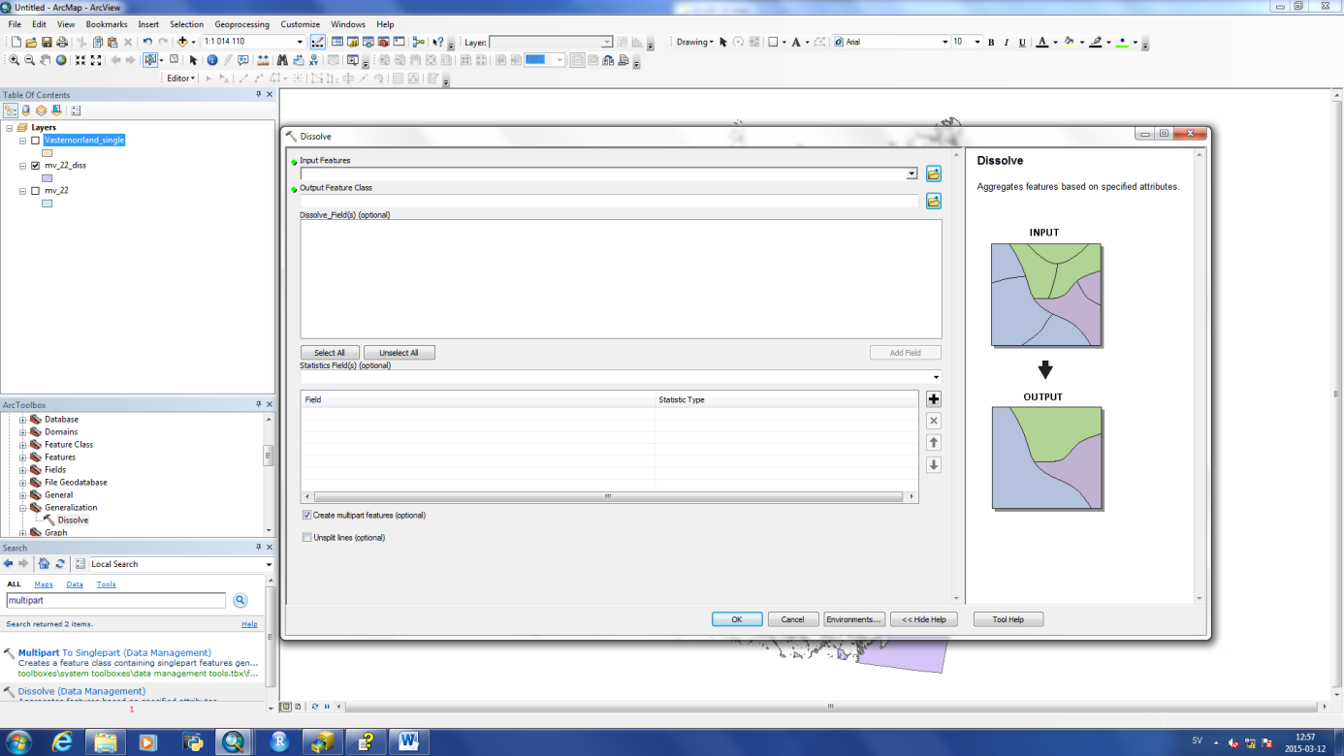
Task: Open the Geoprocessing menu
Action: pos(241,24)
